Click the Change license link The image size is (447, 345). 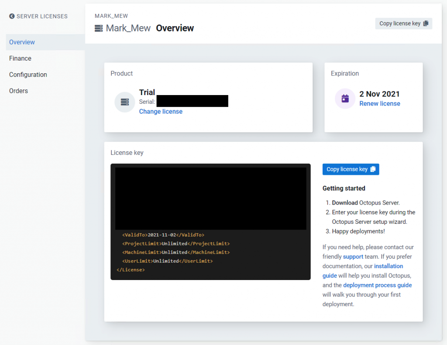click(x=161, y=111)
